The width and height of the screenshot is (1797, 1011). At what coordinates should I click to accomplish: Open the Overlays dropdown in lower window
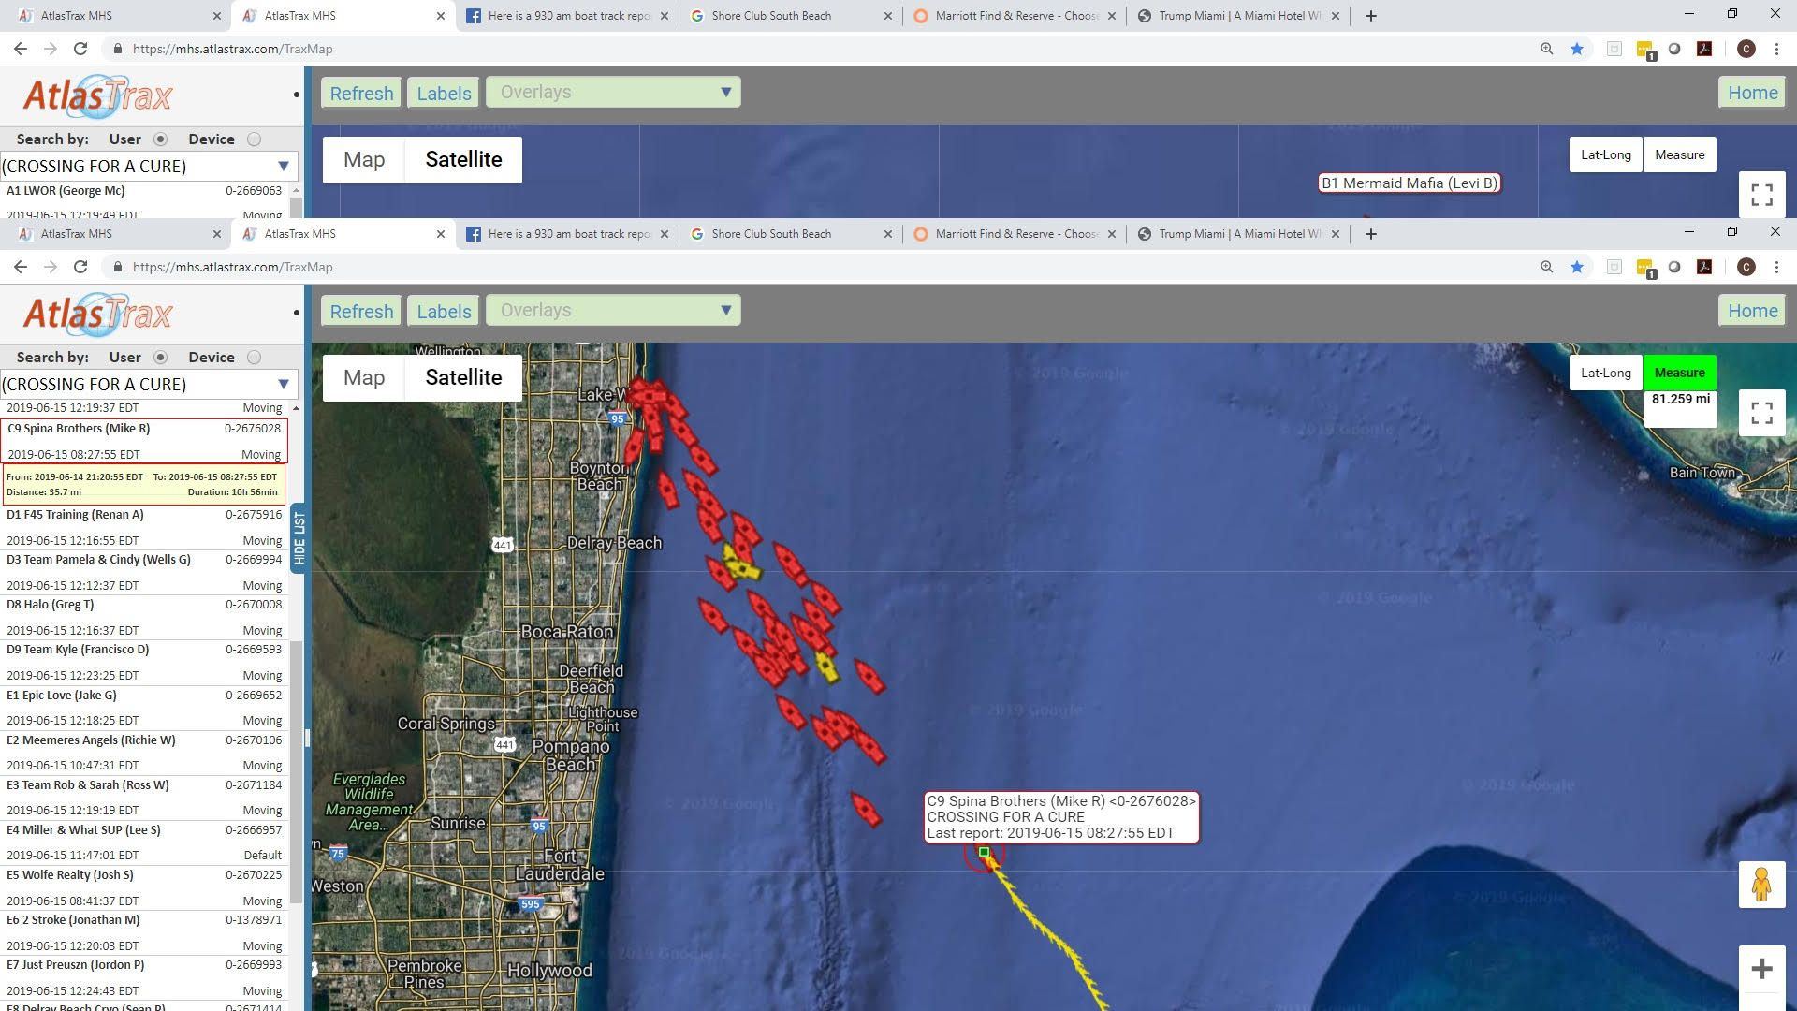point(613,310)
